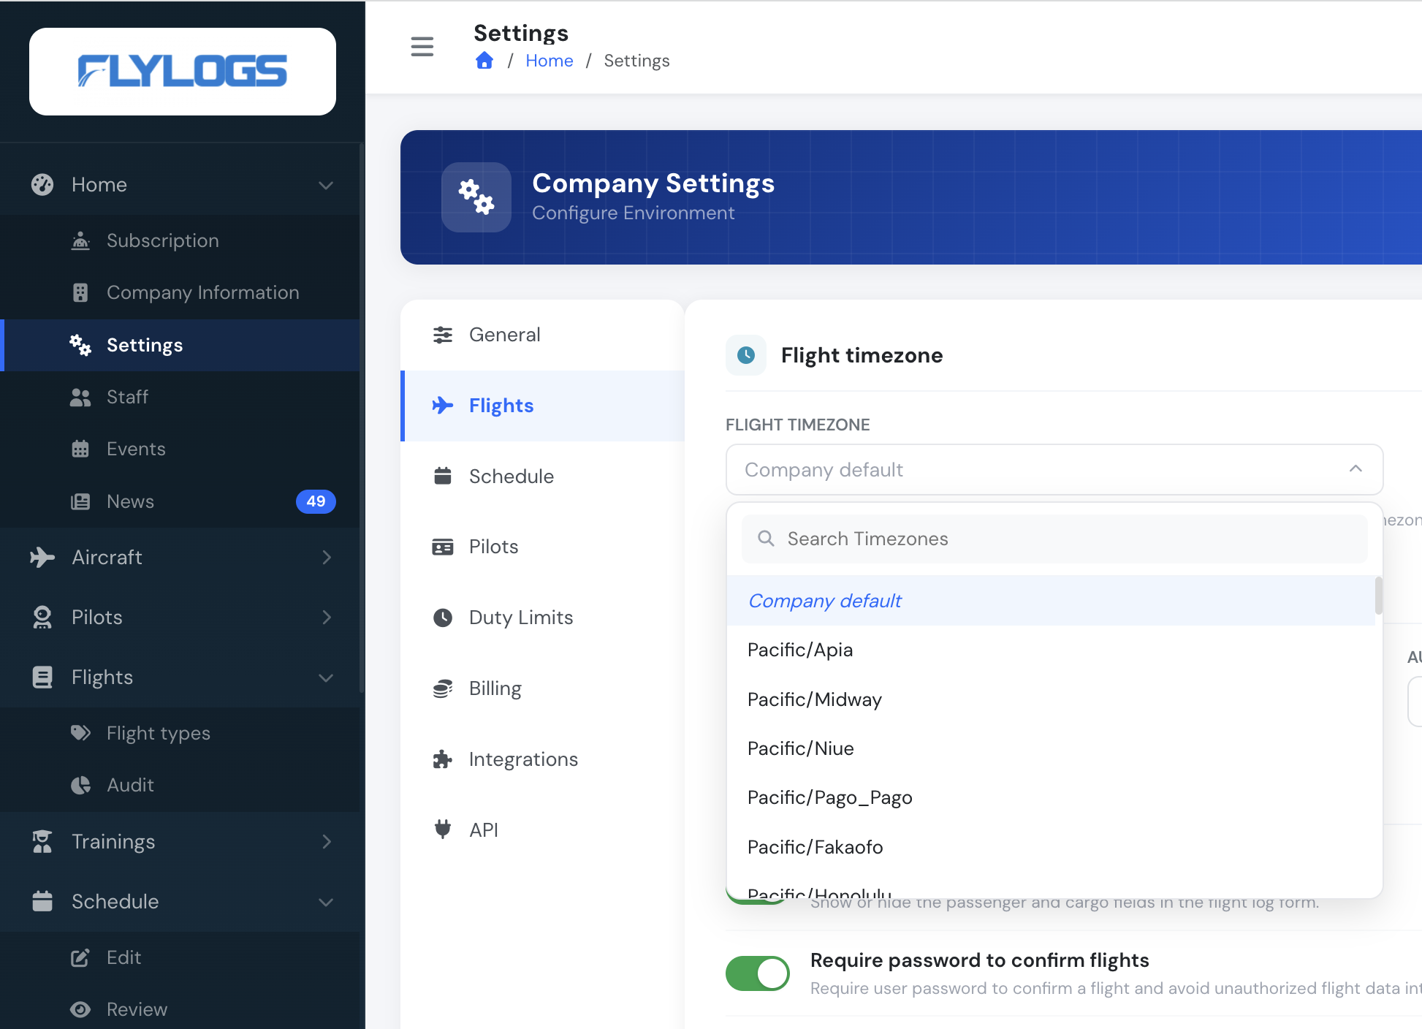Collapse the Flights sidebar section chevron
The image size is (1422, 1029).
click(326, 677)
